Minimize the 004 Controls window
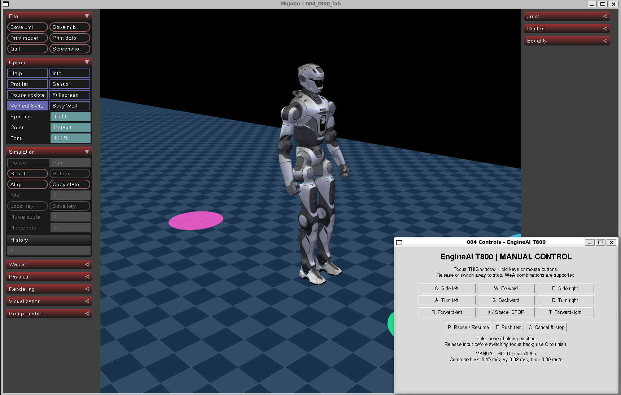Viewport: 621px width, 395px height. (590, 242)
